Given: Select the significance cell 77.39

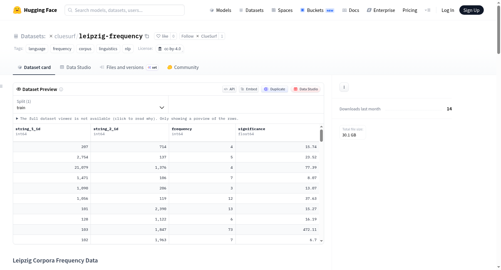Looking at the screenshot, I should (x=277, y=167).
